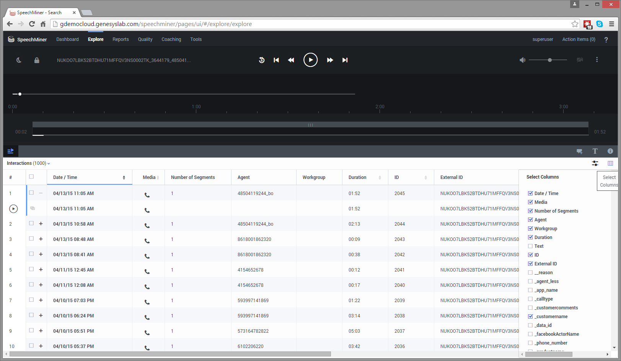
Task: Click the rewind icon in player
Action: pos(291,60)
